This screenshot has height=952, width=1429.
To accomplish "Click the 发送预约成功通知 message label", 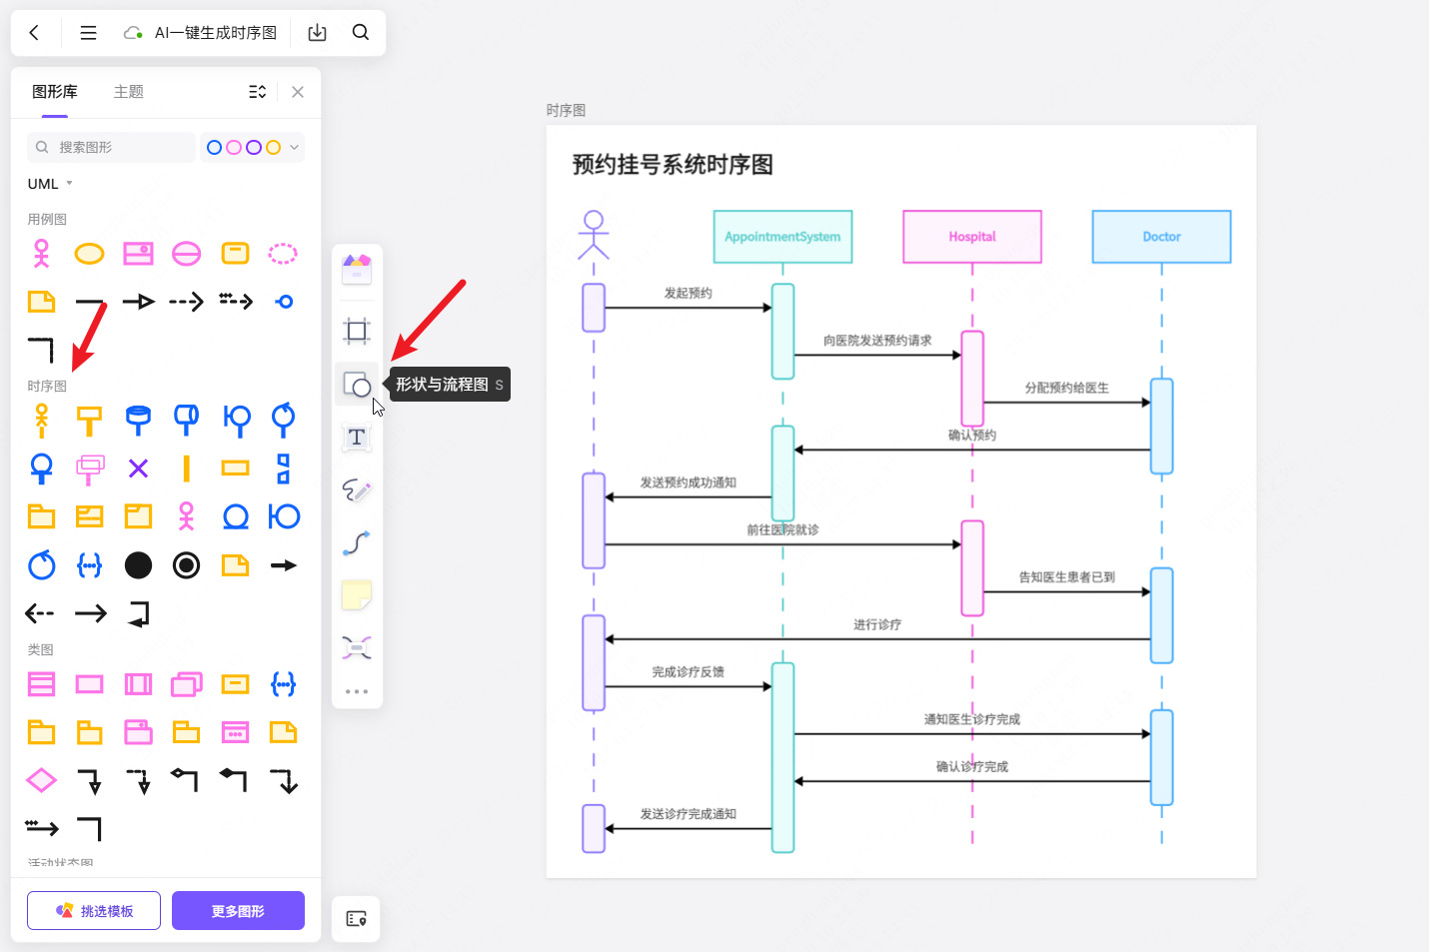I will (x=689, y=482).
